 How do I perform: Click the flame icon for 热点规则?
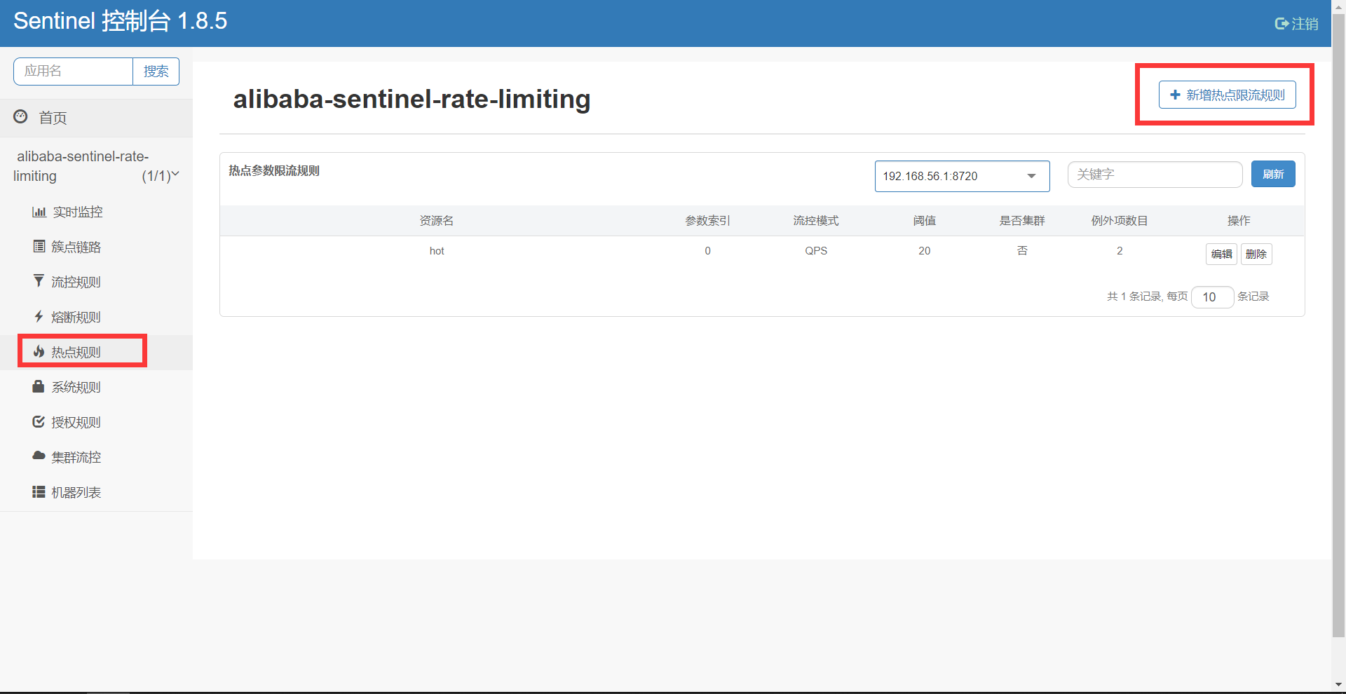[x=39, y=351]
